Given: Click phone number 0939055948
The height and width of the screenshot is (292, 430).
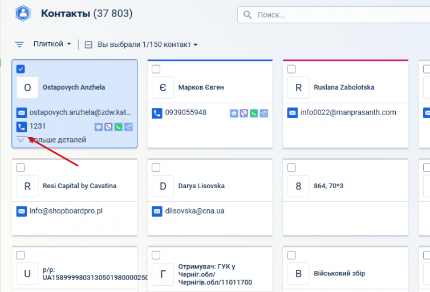Looking at the screenshot, I should pyautogui.click(x=186, y=113).
